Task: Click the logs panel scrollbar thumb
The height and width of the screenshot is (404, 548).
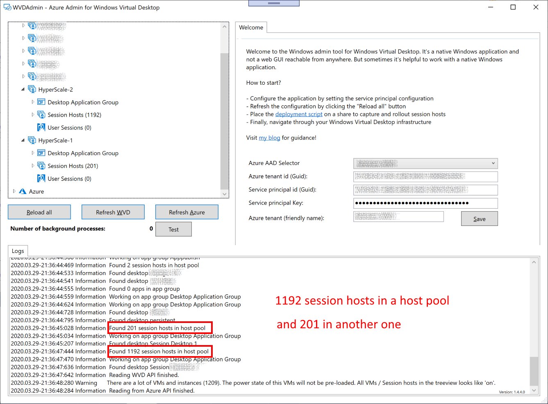Action: tap(534, 371)
